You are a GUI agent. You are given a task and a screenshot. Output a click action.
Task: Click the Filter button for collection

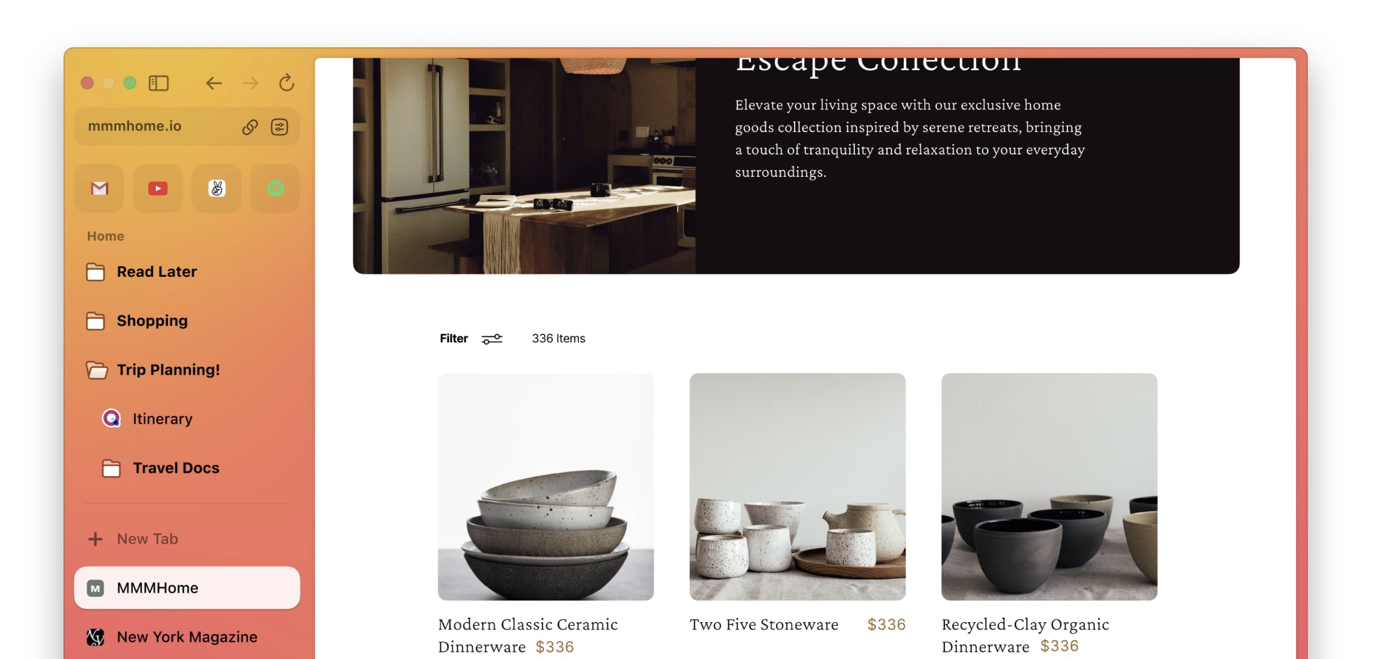click(470, 338)
